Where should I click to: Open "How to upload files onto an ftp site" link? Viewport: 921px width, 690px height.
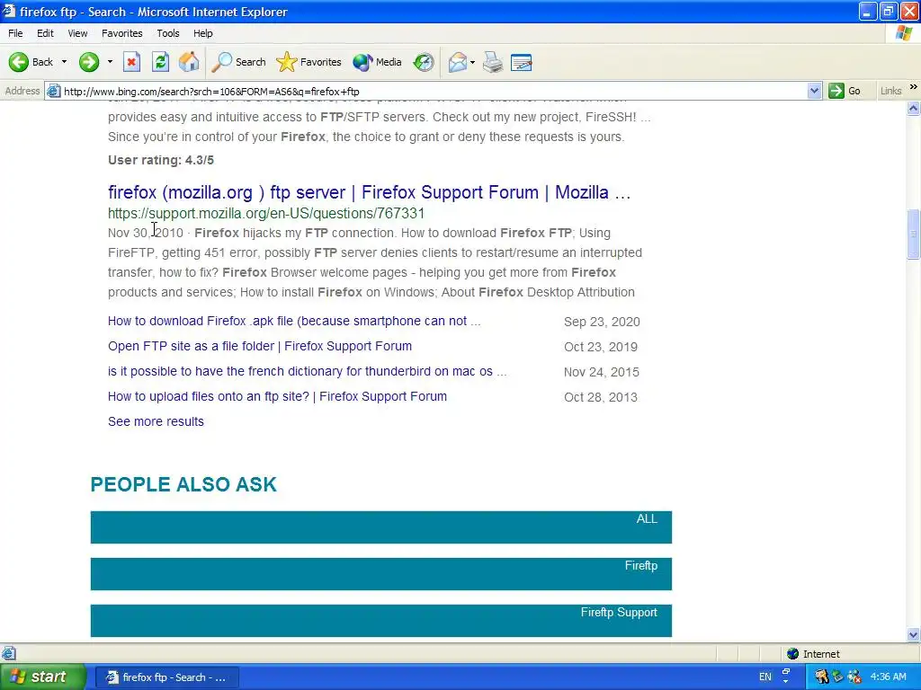click(x=277, y=396)
